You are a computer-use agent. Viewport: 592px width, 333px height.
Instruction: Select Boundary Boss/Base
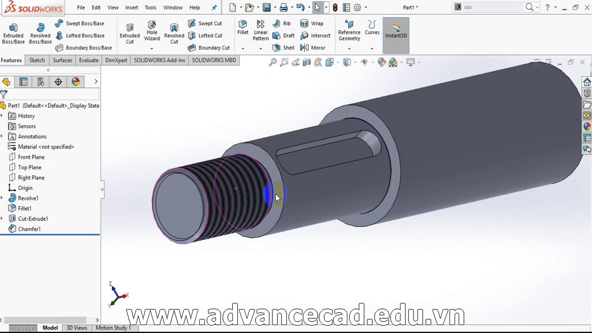point(83,48)
